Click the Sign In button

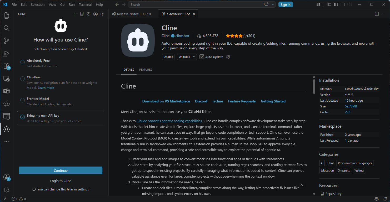pos(286,4)
